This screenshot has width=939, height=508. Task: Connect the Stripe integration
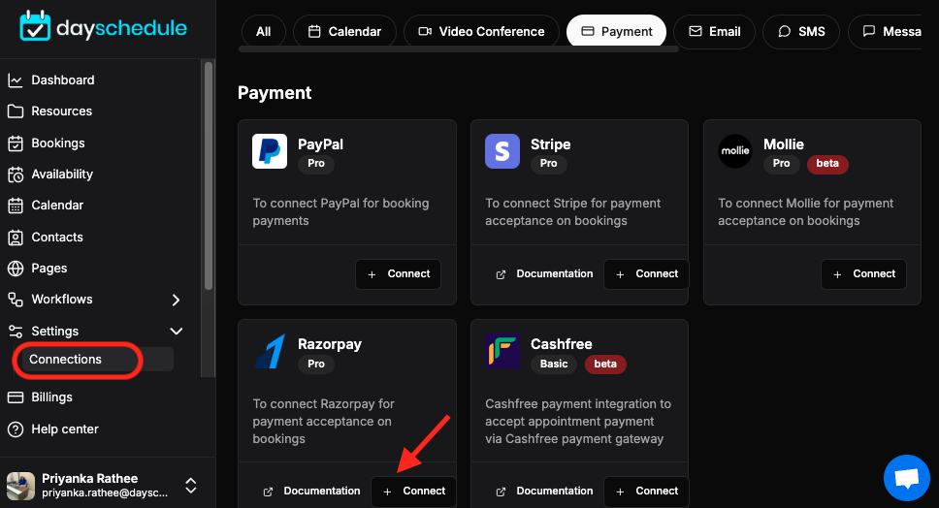(x=646, y=274)
